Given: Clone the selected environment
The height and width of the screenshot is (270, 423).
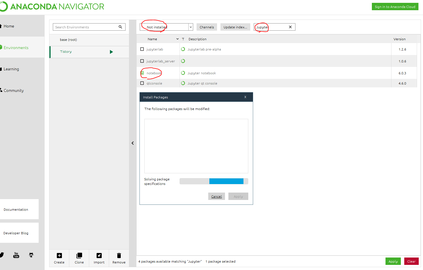Looking at the screenshot, I should pyautogui.click(x=79, y=258).
